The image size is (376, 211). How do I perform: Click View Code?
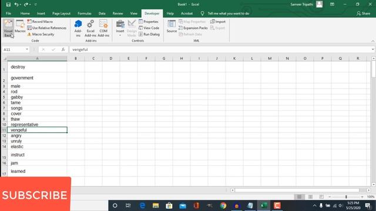pos(149,28)
